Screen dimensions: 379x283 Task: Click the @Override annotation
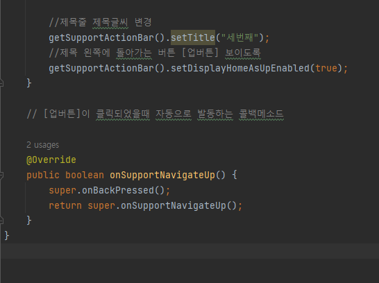point(51,160)
